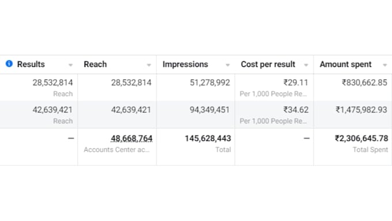The height and width of the screenshot is (221, 392).
Task: Select the Reach column header
Action: (95, 64)
